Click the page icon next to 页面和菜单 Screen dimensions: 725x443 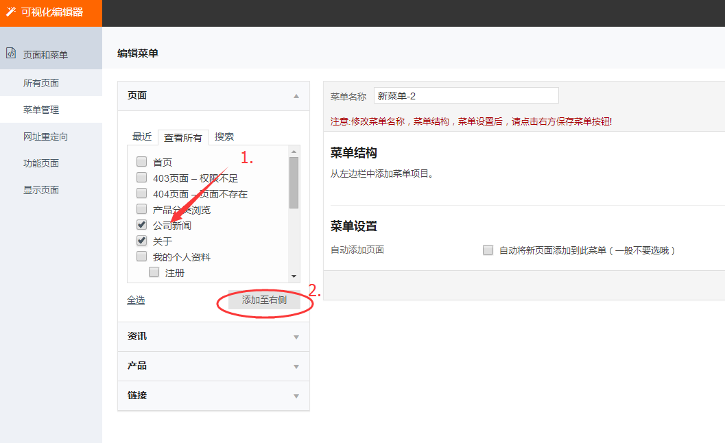click(11, 53)
